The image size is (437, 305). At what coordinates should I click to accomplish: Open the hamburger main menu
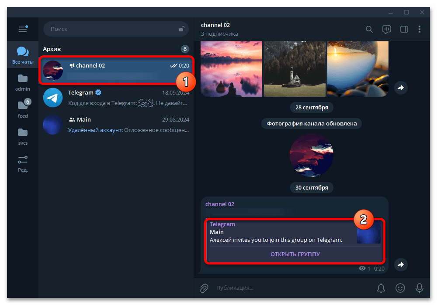[23, 29]
